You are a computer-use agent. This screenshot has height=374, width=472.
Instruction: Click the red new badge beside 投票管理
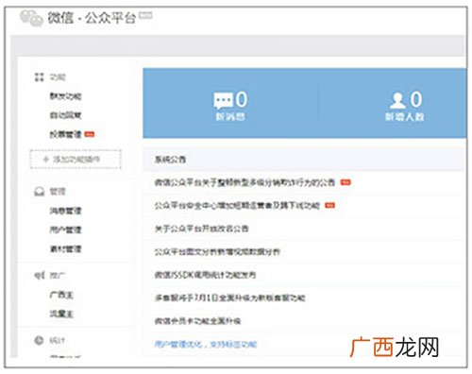90,134
